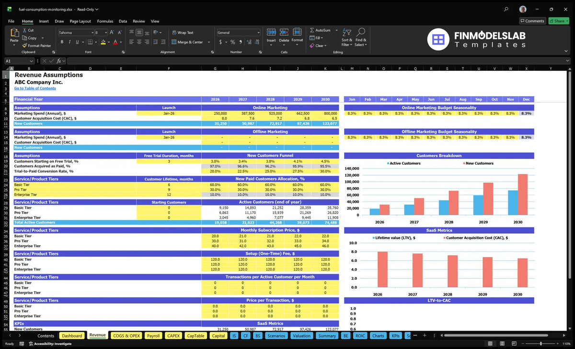
Task: Activate the Format Painter brush
Action: pos(24,45)
